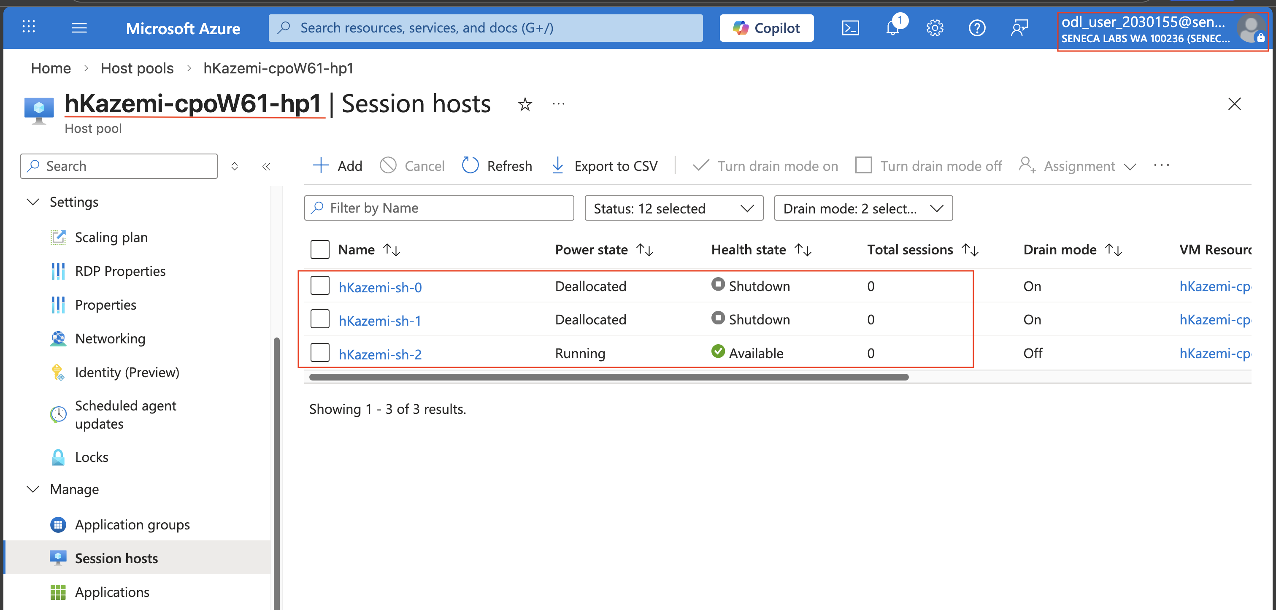Click Turn drain mode on
This screenshot has width=1276, height=610.
pyautogui.click(x=765, y=166)
